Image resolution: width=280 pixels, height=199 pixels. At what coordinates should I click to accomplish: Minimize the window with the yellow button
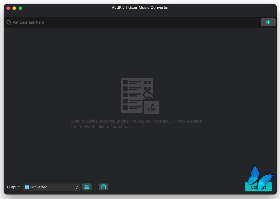tap(14, 8)
